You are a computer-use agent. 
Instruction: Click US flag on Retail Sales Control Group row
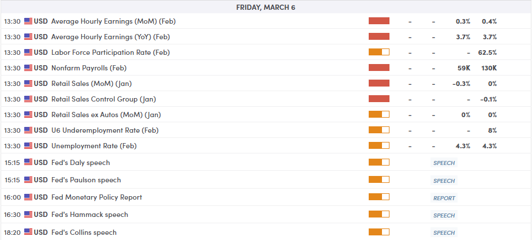pos(28,99)
